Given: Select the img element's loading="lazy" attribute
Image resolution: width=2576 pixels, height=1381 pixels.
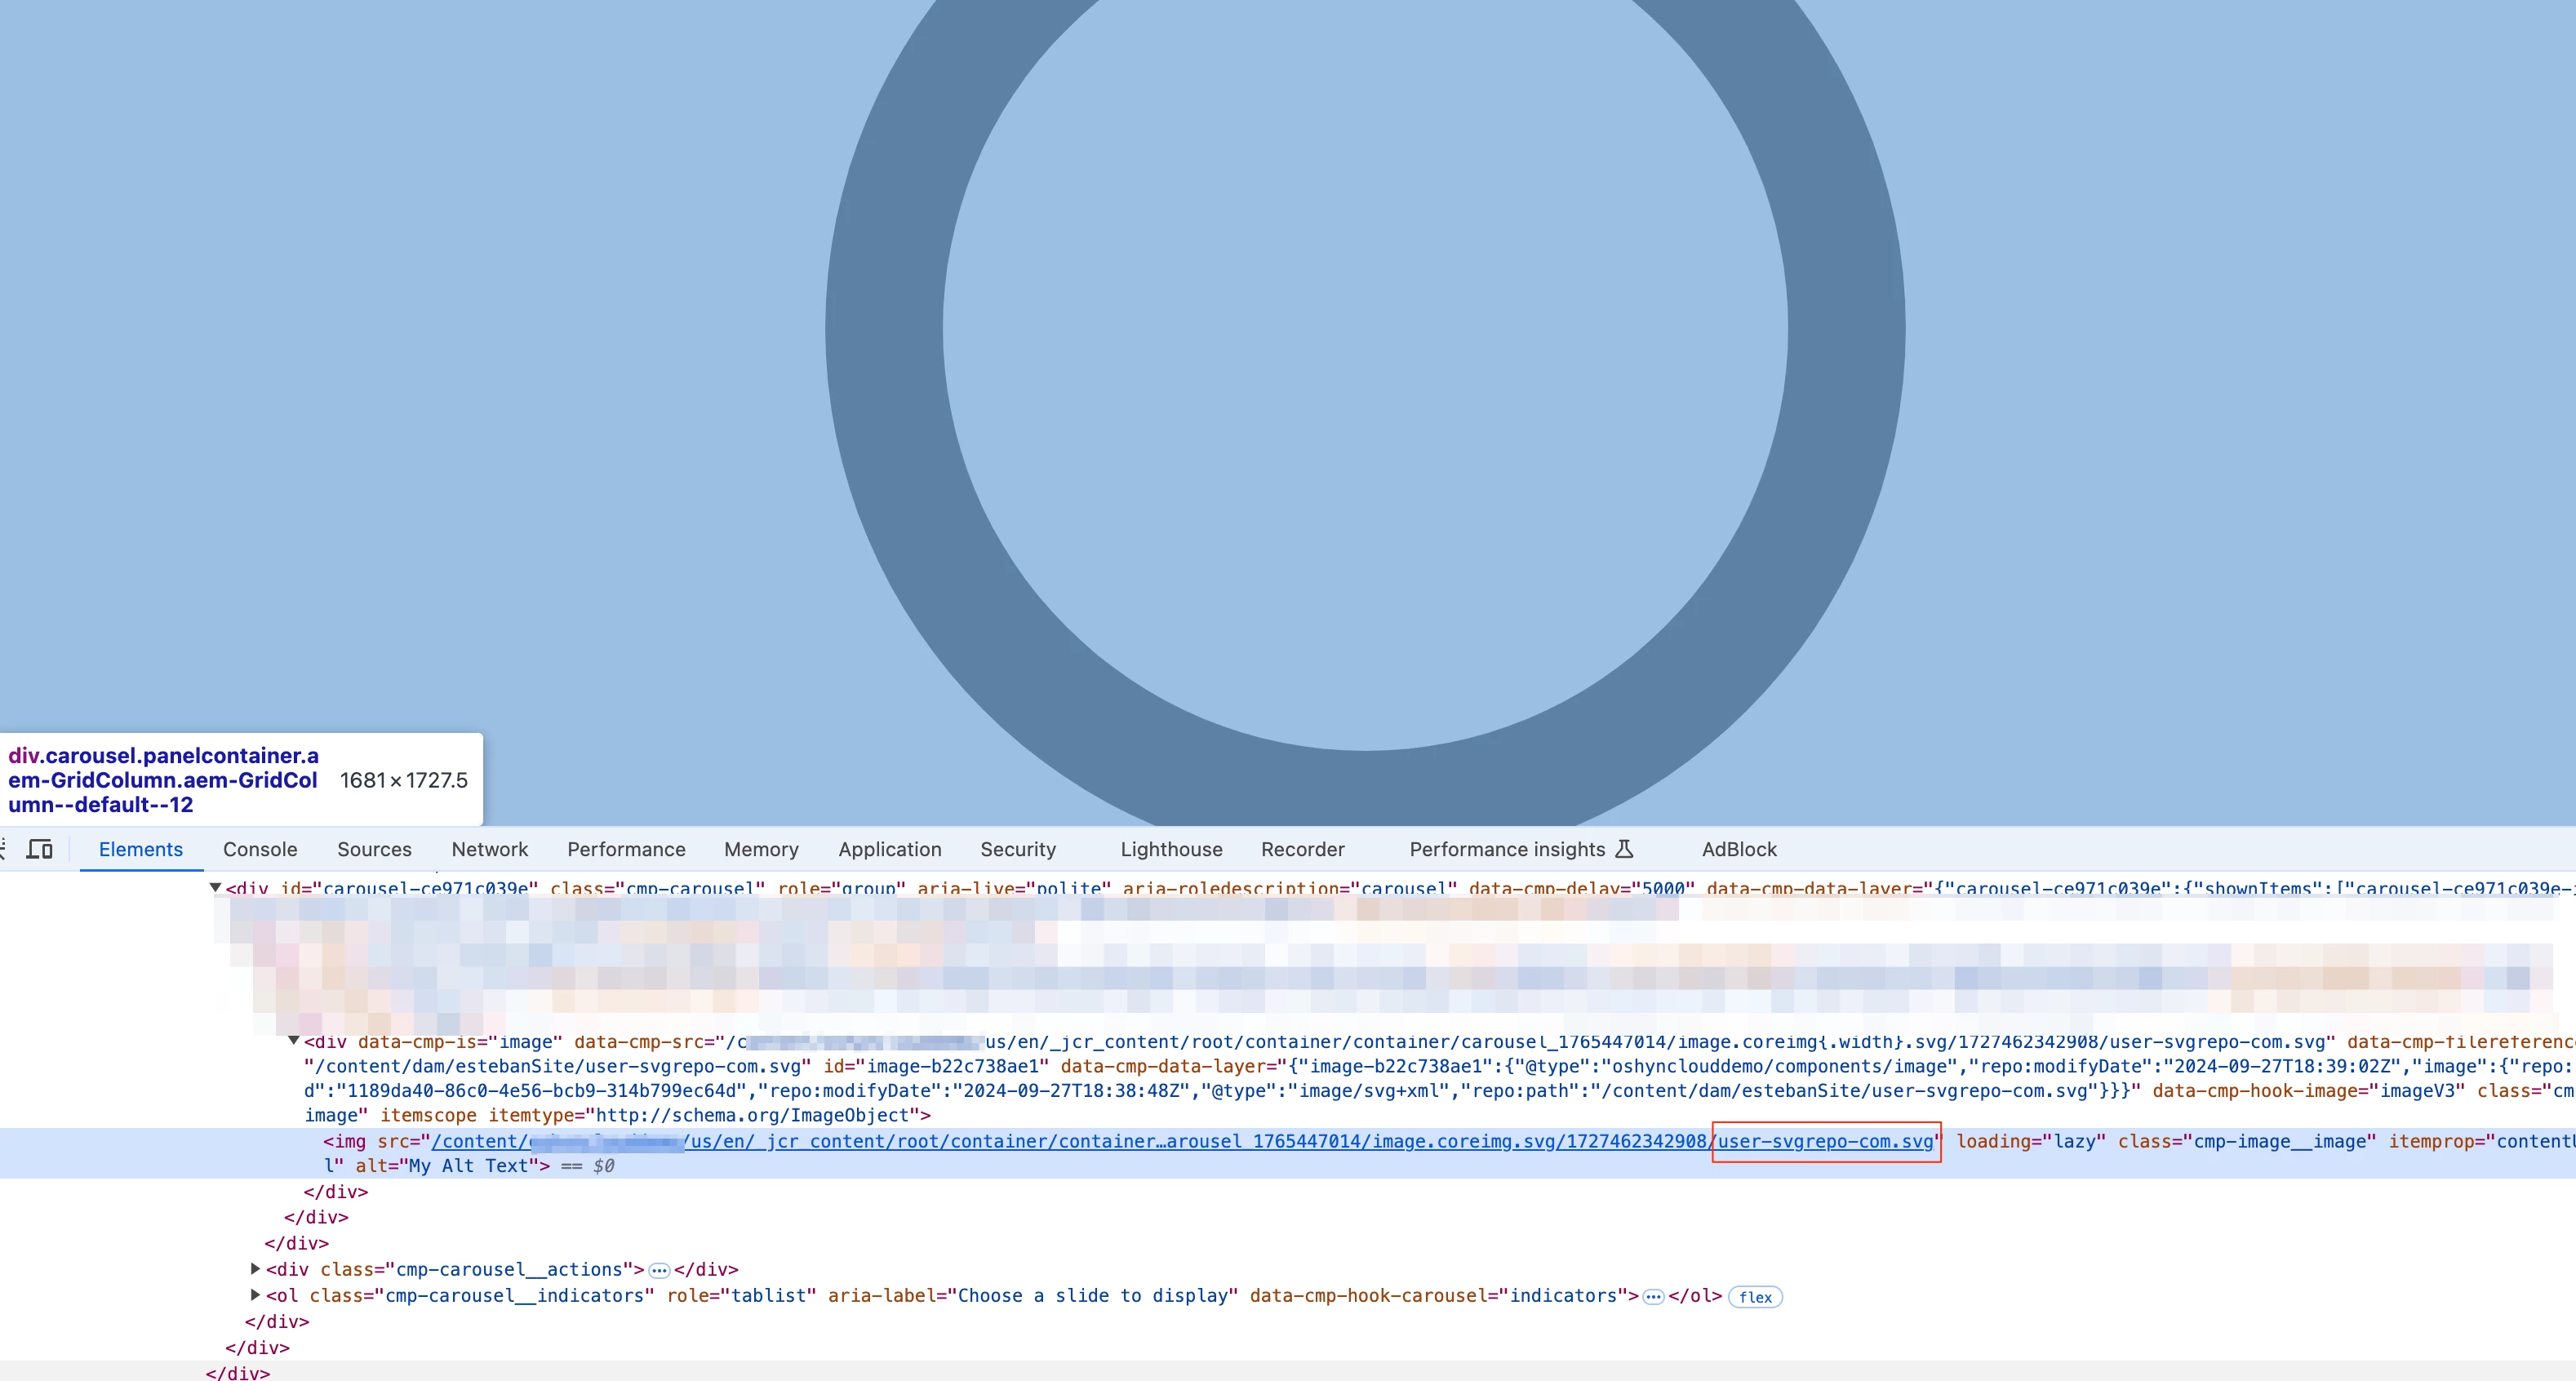Looking at the screenshot, I should coord(2030,1141).
